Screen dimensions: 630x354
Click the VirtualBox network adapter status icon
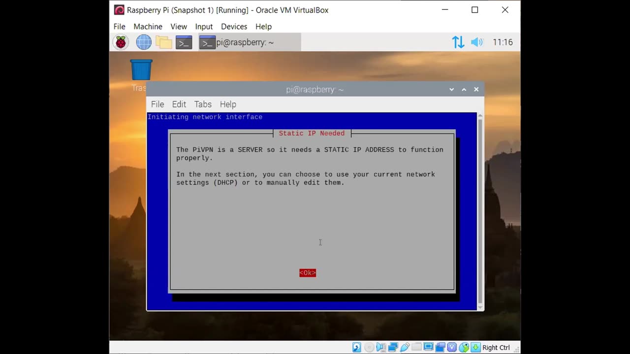[x=393, y=348]
